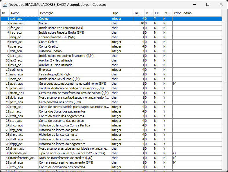Select the chjr_acu field name
This screenshot has width=228, height=172.
click(24, 130)
